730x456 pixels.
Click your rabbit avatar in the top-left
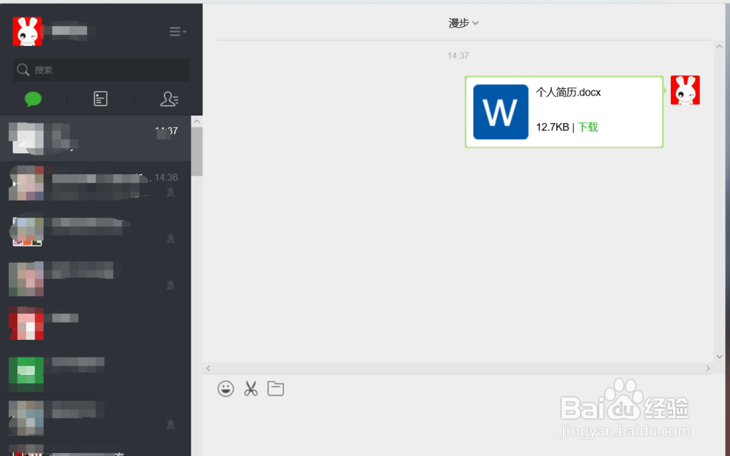pos(27,31)
